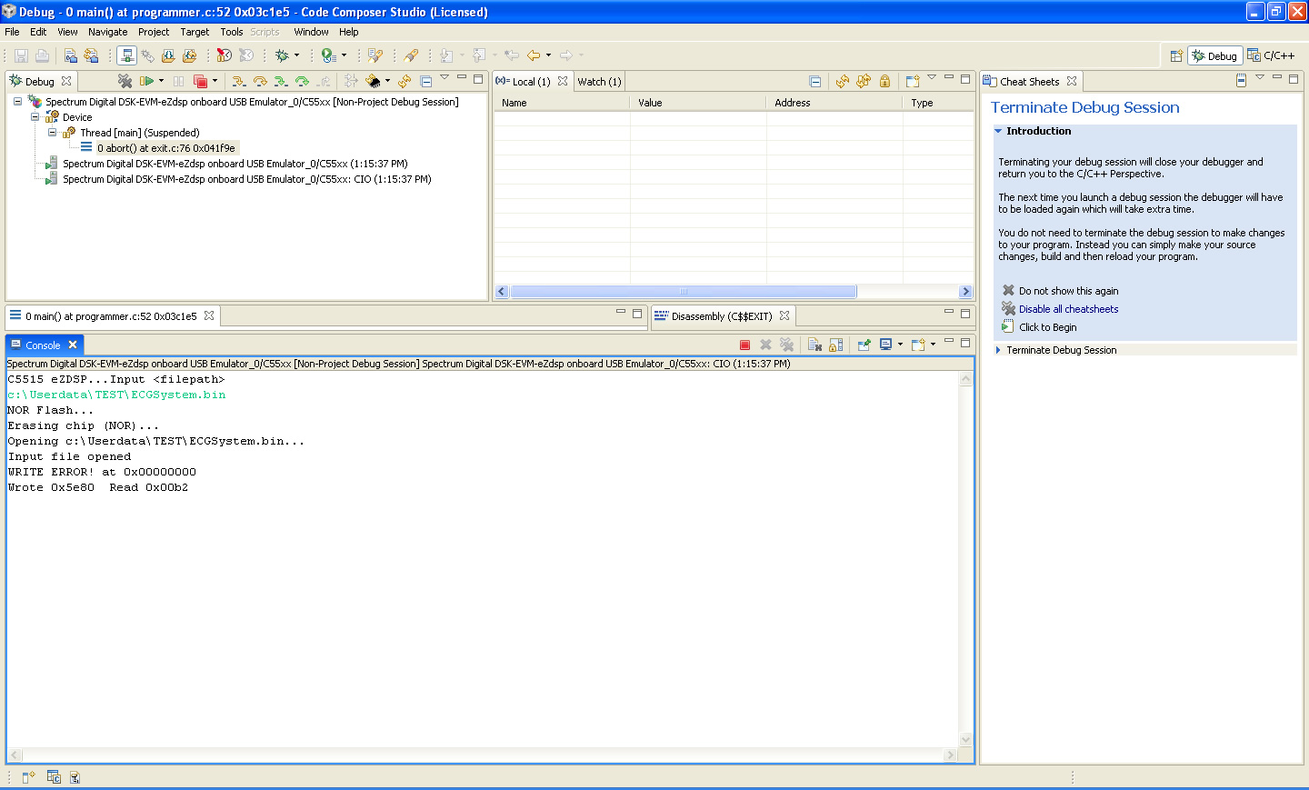The width and height of the screenshot is (1309, 790).
Task: Select the '0 abort() at exit.c:76' stack frame
Action: coord(165,148)
